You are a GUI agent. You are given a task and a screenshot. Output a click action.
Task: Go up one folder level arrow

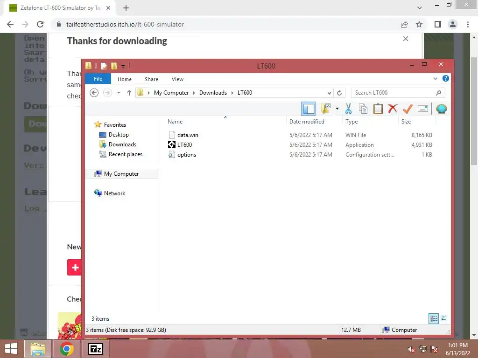[129, 93]
